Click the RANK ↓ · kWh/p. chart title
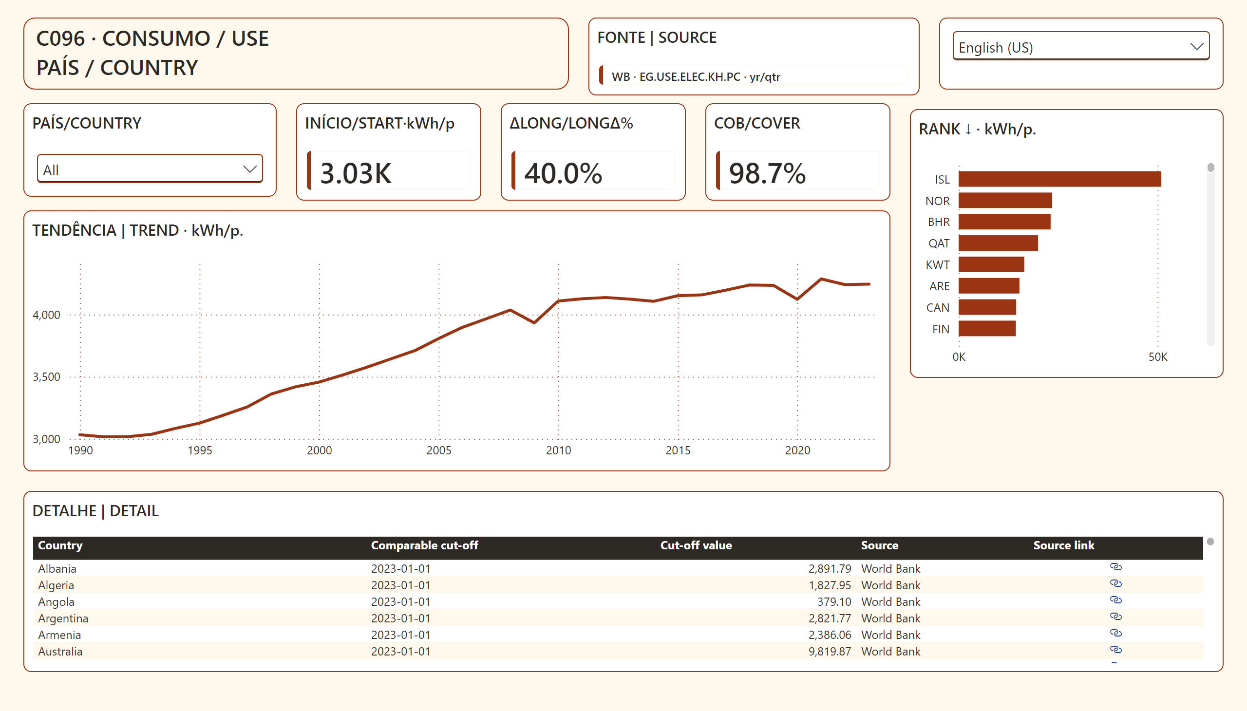The height and width of the screenshot is (711, 1247). 977,130
